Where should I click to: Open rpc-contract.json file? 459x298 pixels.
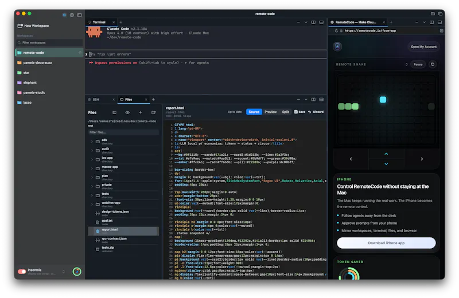point(123,240)
